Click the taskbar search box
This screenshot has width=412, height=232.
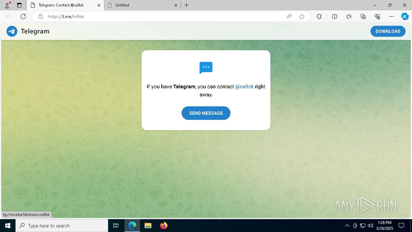tap(62, 226)
